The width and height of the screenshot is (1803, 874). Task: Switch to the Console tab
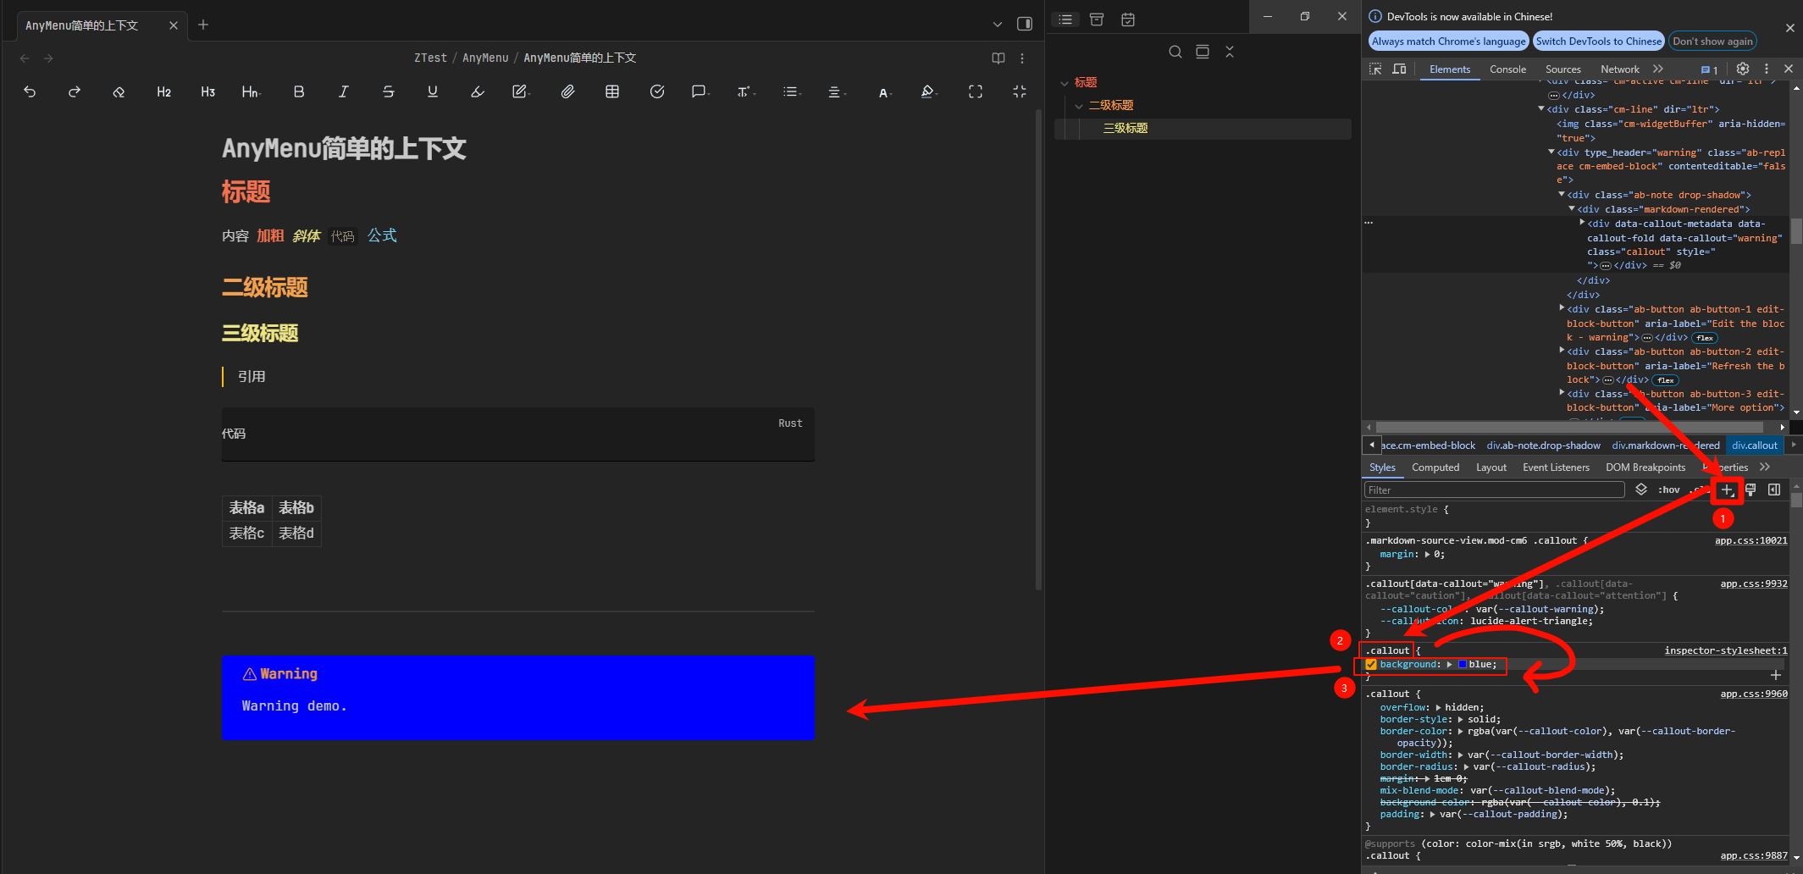1507,69
